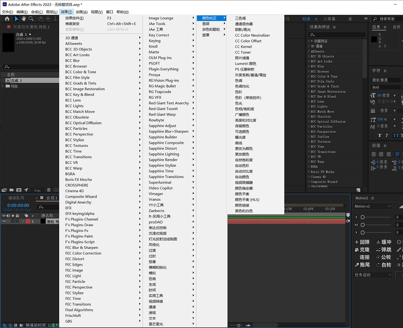Select the Hand tool
This screenshot has height=328, width=403.
tap(24, 19)
